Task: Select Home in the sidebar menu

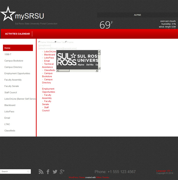Action: point(18,48)
